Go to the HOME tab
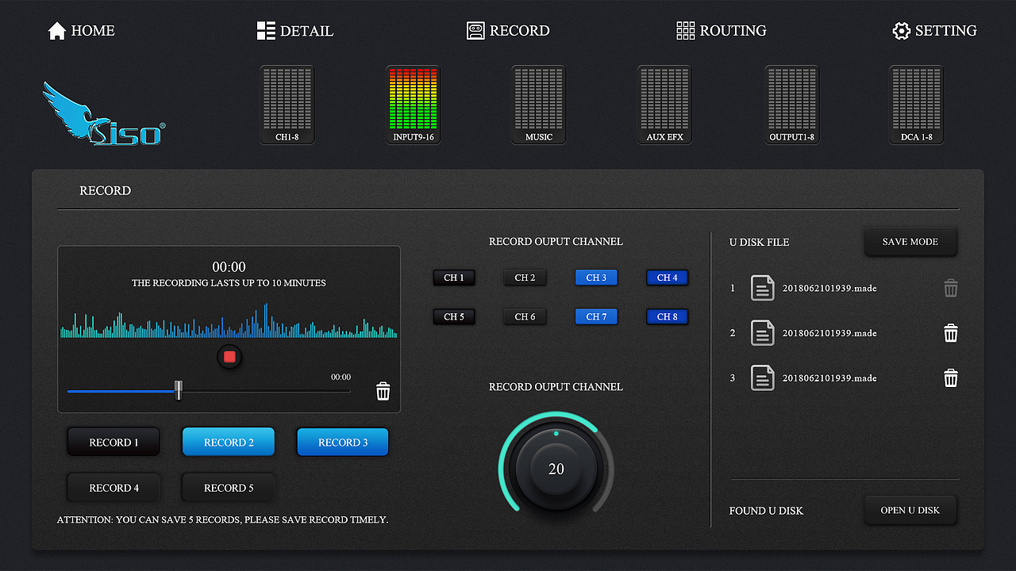 (x=81, y=31)
